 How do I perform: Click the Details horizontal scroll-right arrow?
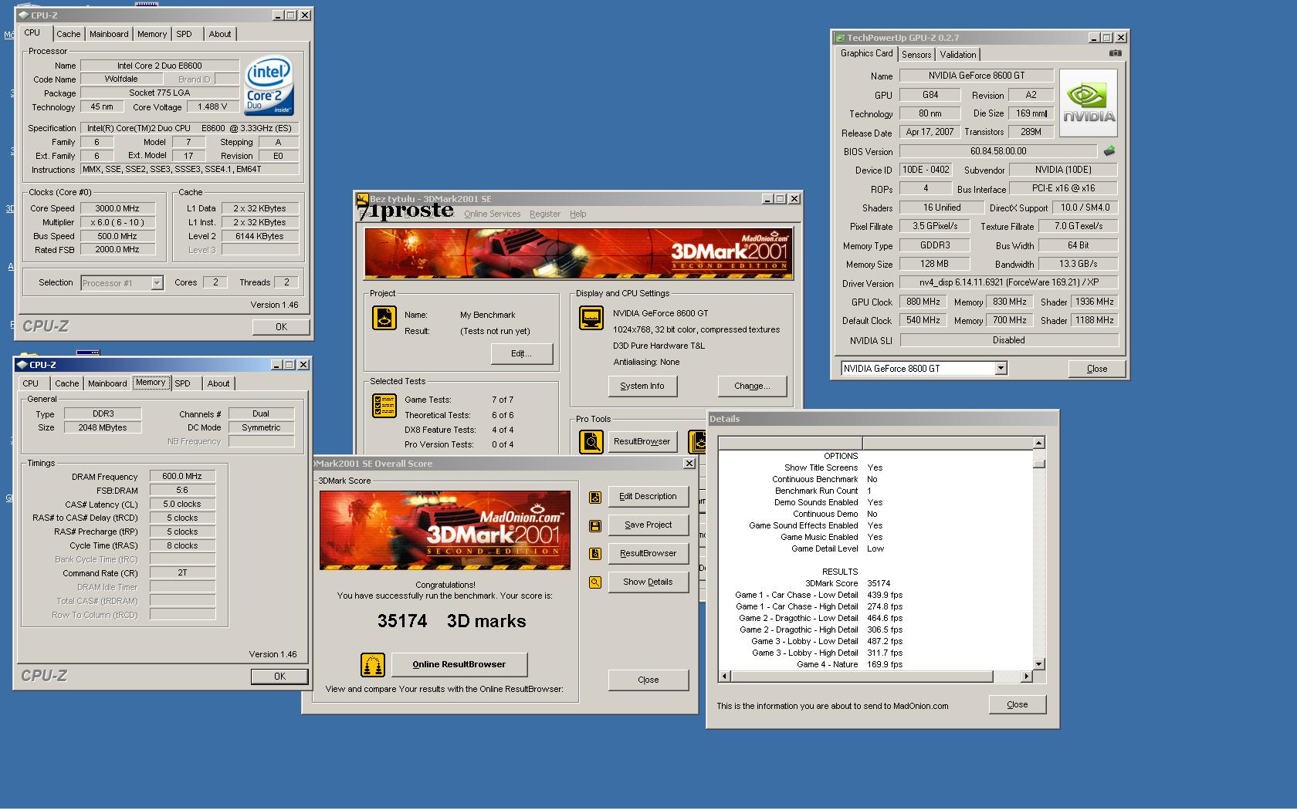1026,677
